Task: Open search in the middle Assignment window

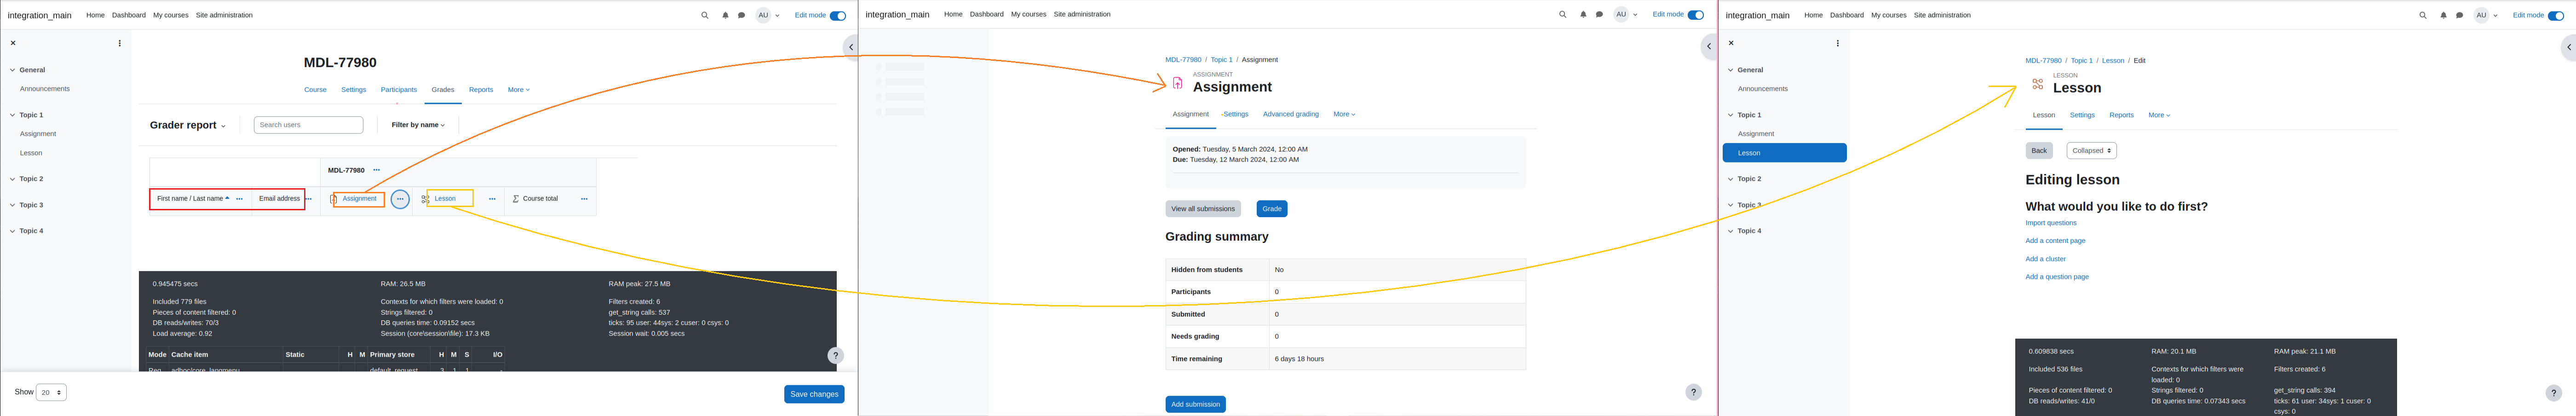Action: 1562,14
